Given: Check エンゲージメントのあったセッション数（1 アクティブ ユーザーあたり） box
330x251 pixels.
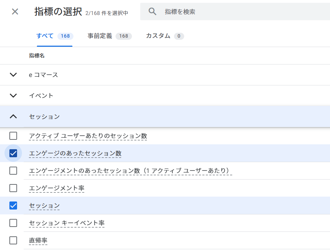Looking at the screenshot, I should (x=13, y=171).
